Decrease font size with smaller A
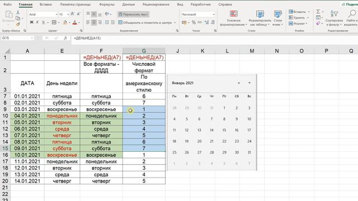358x201 pixels. click(78, 14)
